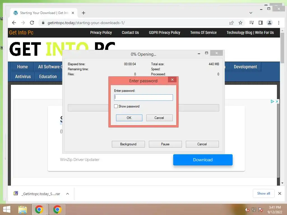
Task: Close the Starting Your Download tab
Action: tap(73, 13)
